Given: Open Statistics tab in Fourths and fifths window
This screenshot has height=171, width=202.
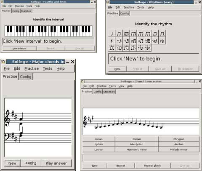Looking at the screenshot, I should (x=26, y=11).
